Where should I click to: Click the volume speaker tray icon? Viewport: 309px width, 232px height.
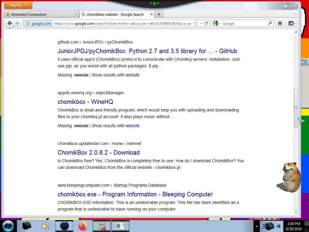pos(279,226)
